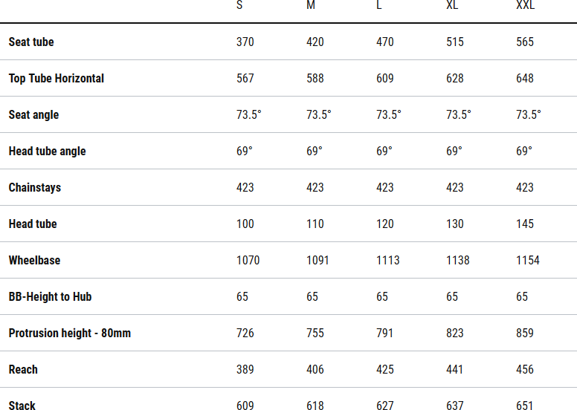577x410 pixels.
Task: Select the Reach value 425
Action: pos(385,370)
